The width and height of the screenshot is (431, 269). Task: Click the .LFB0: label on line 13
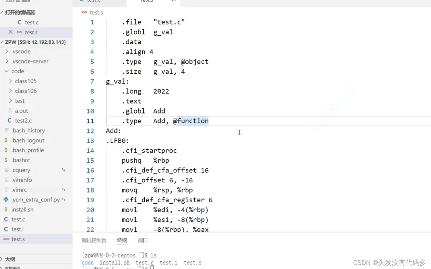pos(117,141)
